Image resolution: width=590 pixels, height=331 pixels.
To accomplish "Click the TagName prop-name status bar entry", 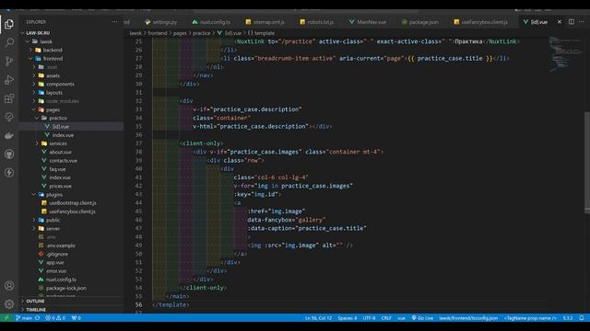I will [x=530, y=318].
